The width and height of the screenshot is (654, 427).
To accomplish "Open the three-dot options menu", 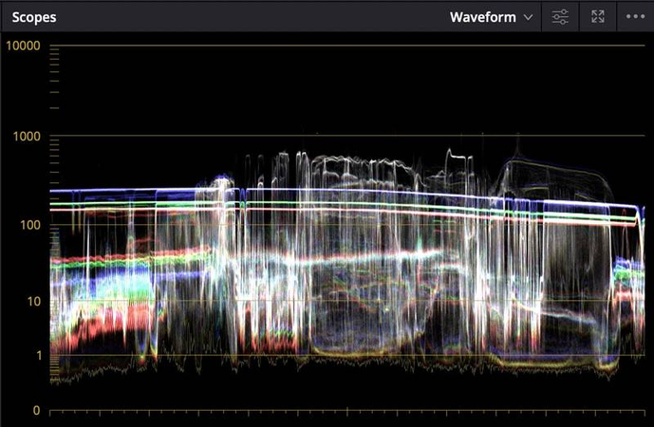I will [634, 17].
